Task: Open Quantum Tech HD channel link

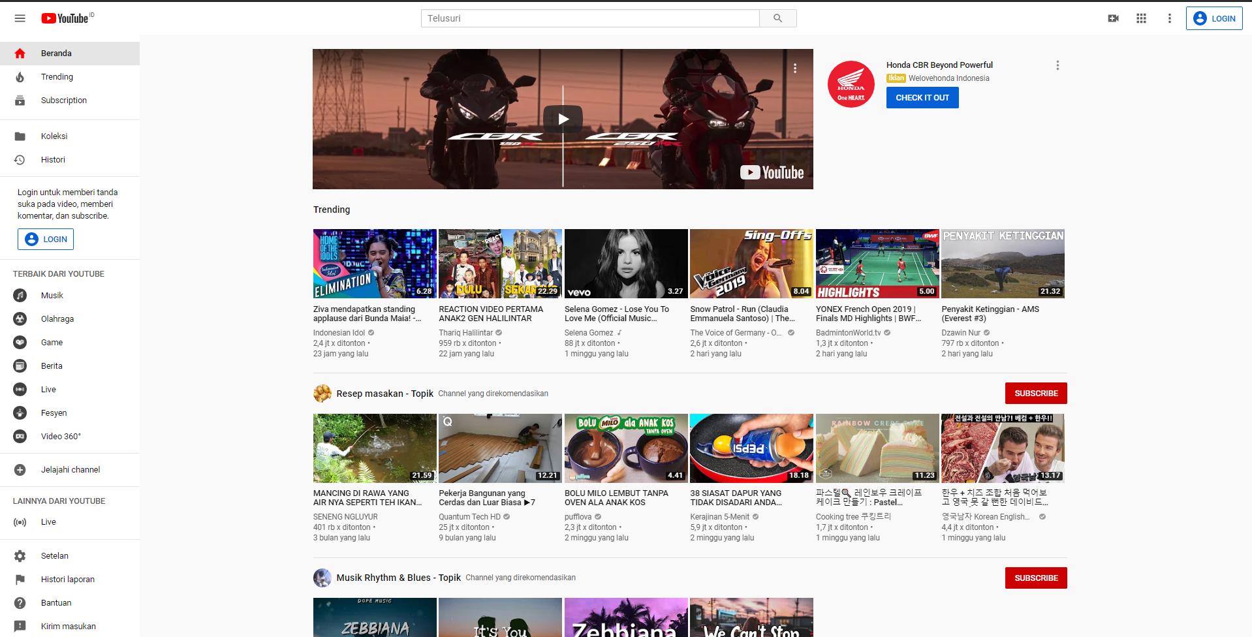Action: pyautogui.click(x=470, y=517)
